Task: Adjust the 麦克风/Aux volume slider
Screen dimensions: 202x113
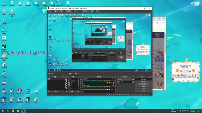Action: click(96, 83)
